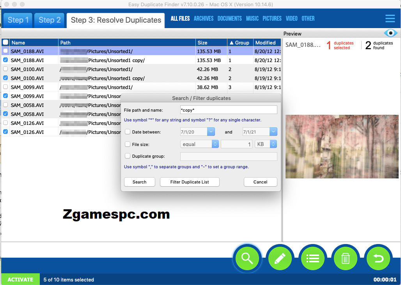
Task: Click the green magnifier search button
Action: [x=247, y=258]
